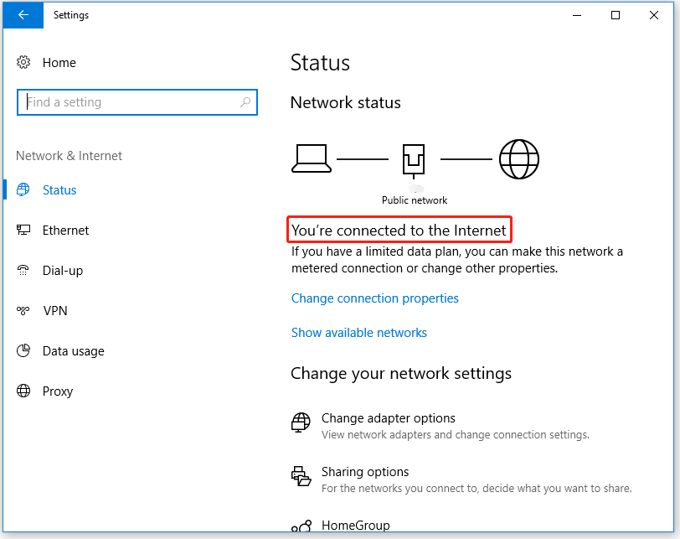Select Ethernet from the sidebar menu

pos(65,230)
